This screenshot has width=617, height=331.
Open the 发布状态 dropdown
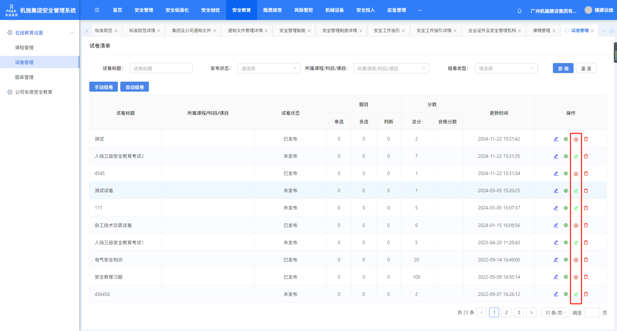pyautogui.click(x=269, y=69)
